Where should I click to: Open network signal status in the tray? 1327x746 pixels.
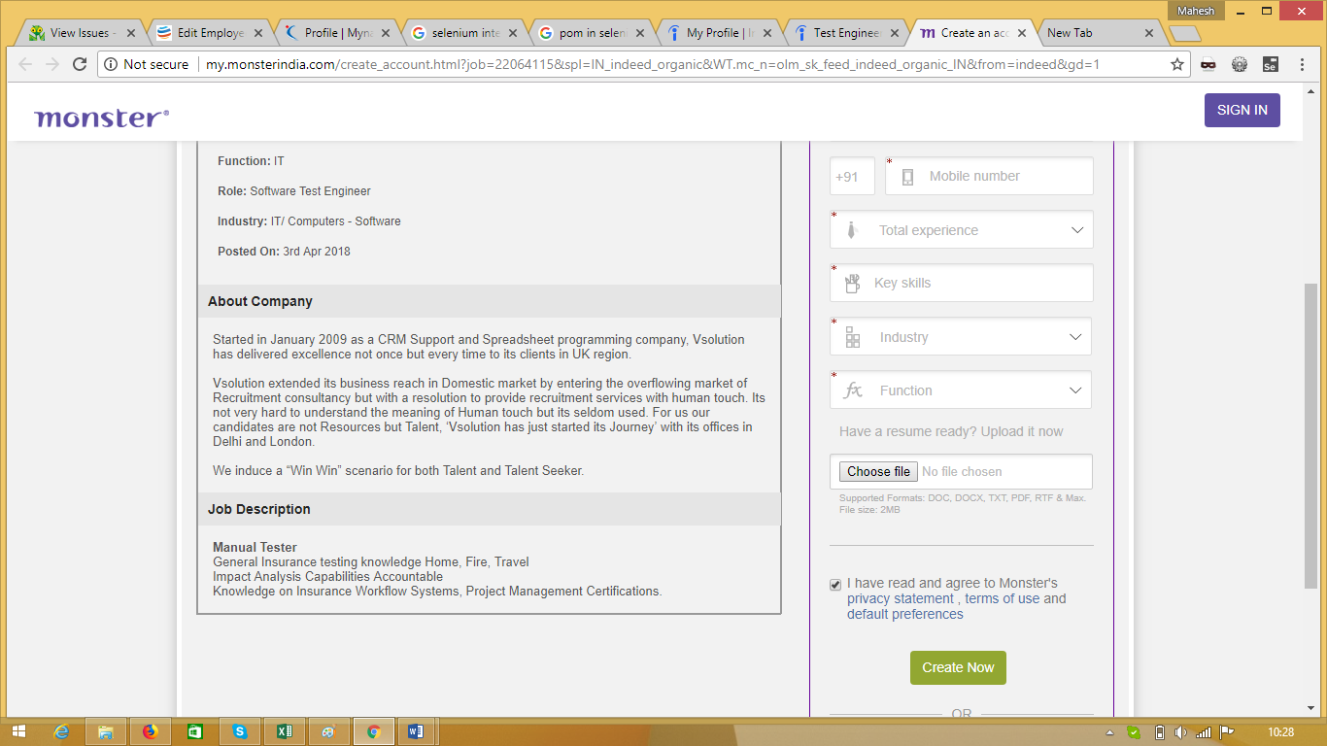(1205, 732)
